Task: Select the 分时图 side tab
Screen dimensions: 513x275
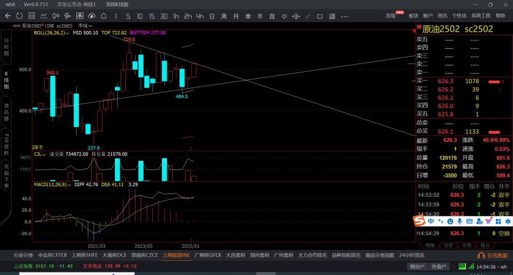Action: tap(6, 47)
